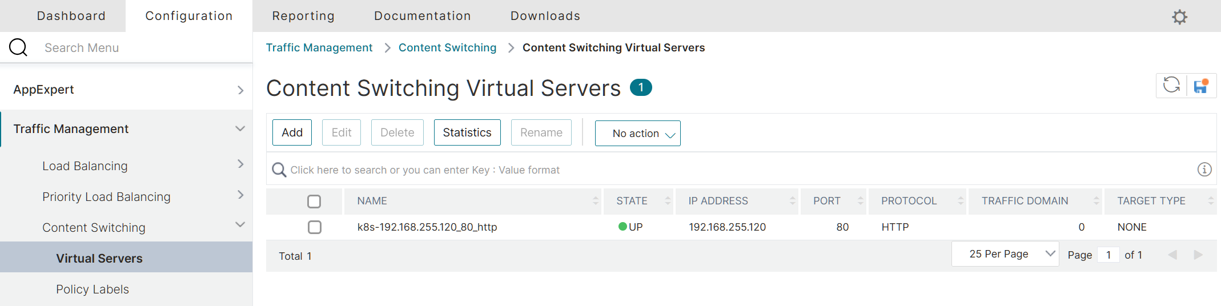1221x306 pixels.
Task: Sort by PORT column arrows
Action: click(860, 201)
